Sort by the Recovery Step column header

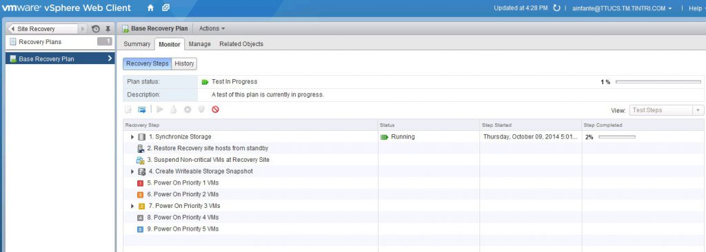[250, 125]
